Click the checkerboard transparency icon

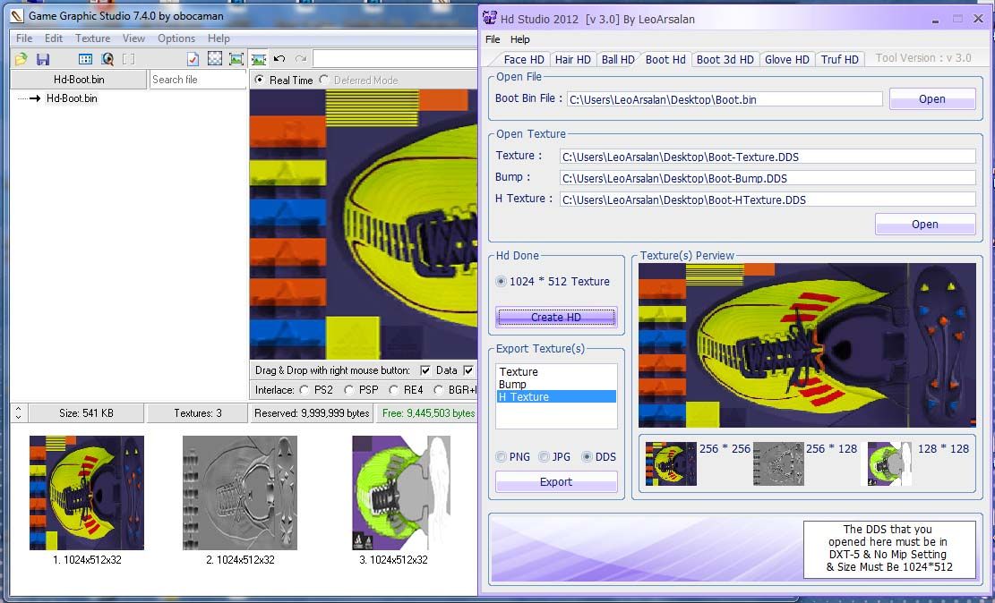(215, 59)
